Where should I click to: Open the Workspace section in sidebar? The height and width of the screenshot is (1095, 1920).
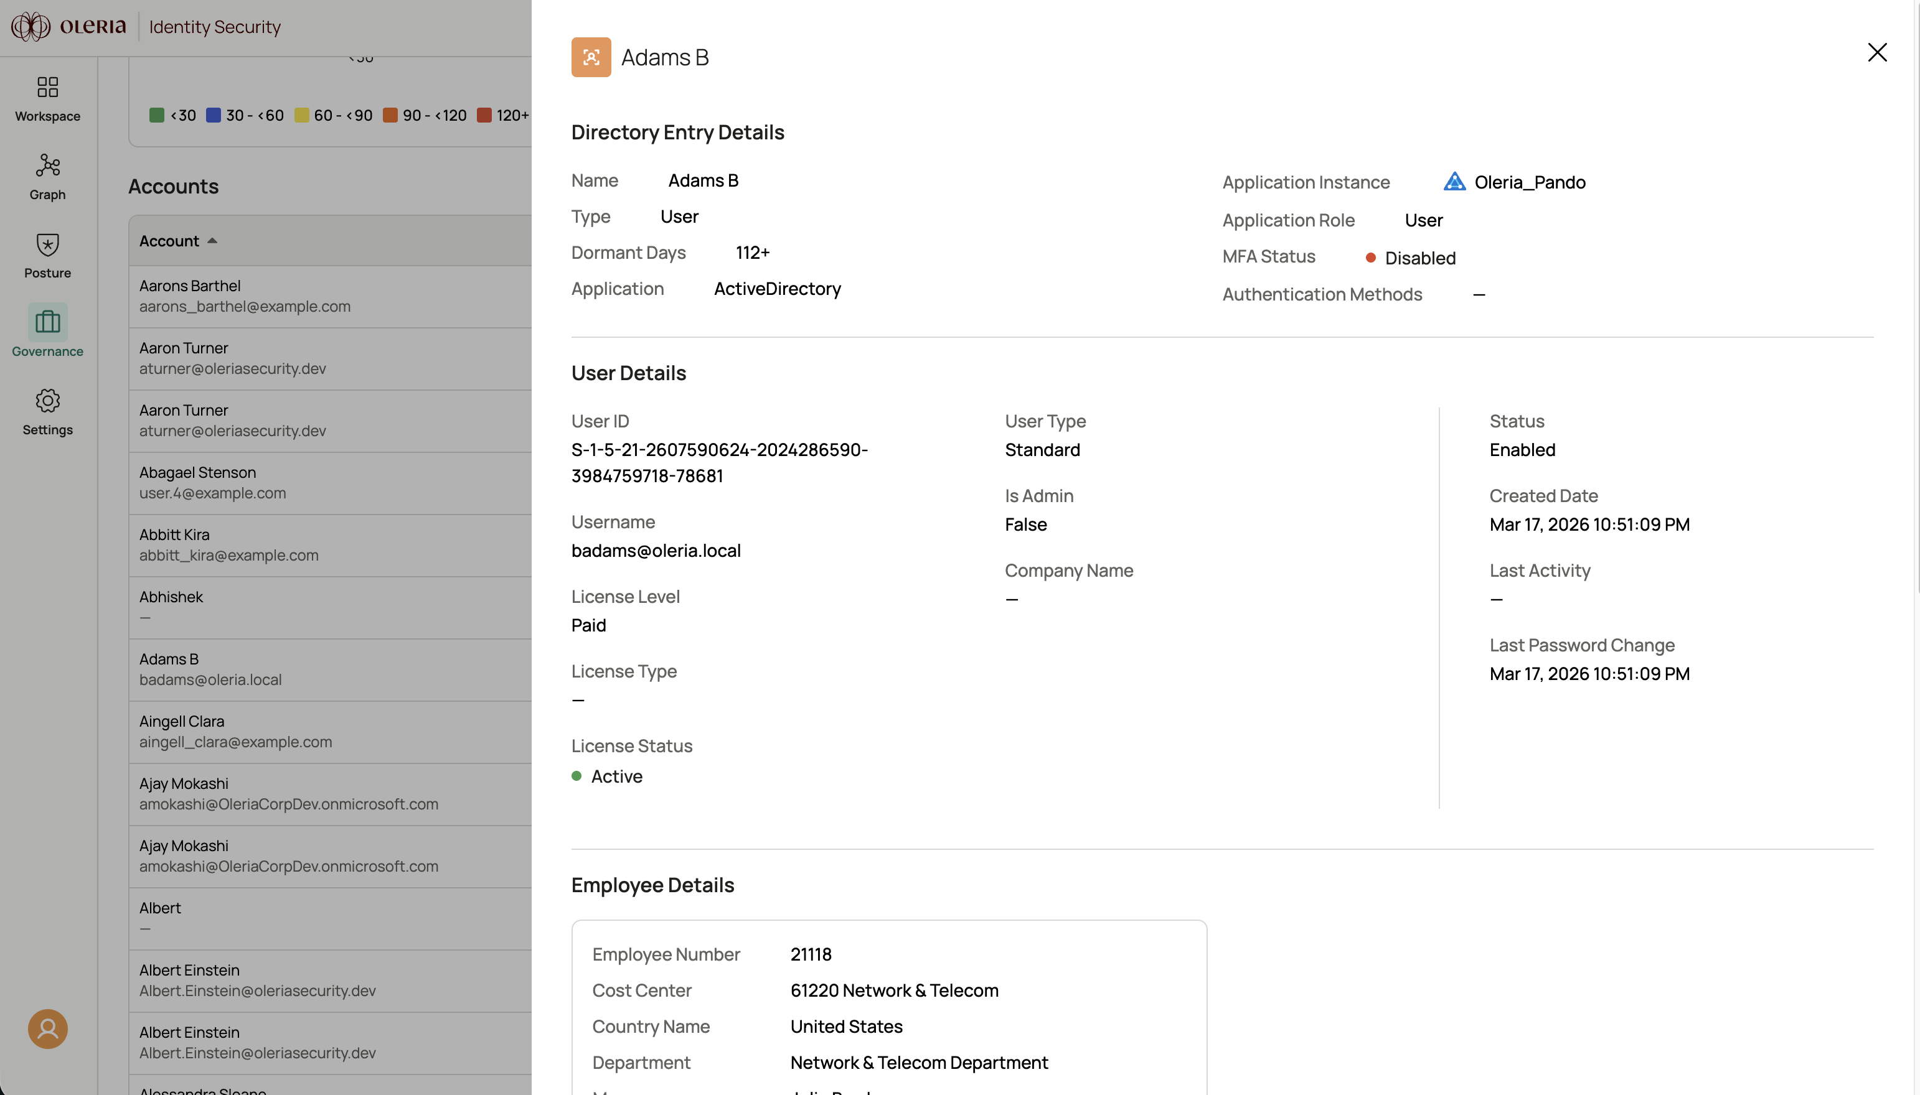(x=47, y=100)
